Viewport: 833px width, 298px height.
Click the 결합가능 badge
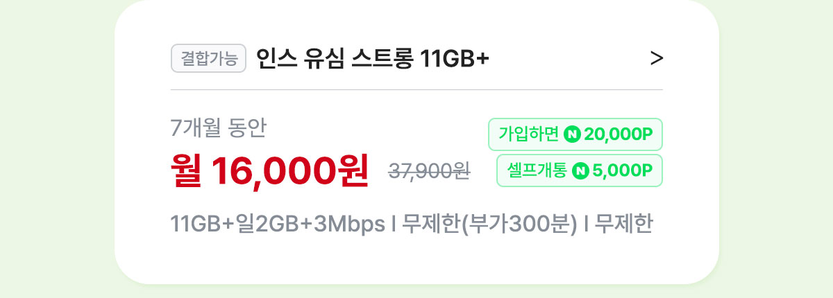point(209,59)
